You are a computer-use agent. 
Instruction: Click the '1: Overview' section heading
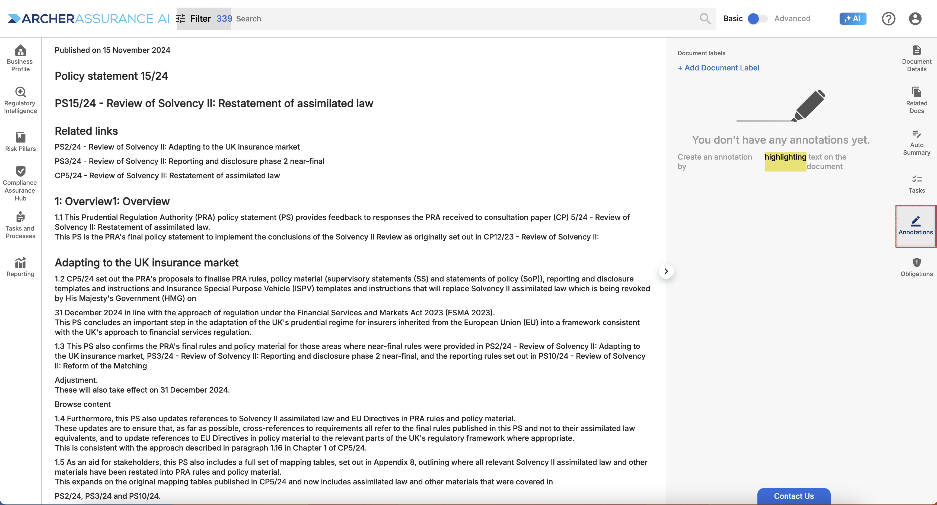click(x=112, y=201)
